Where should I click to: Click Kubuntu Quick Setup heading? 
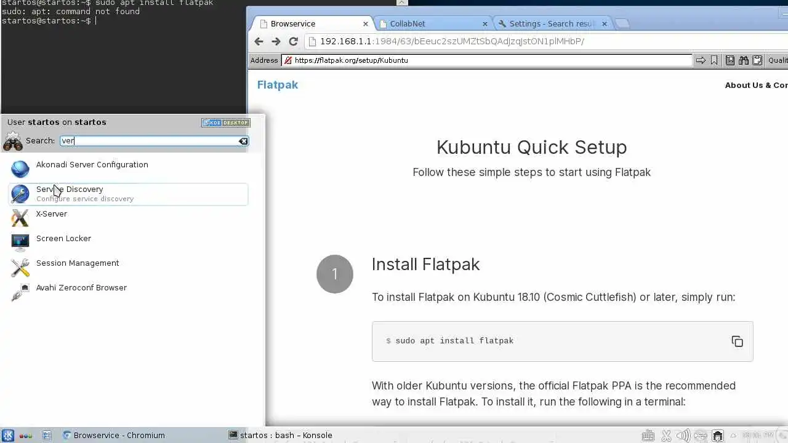[531, 147]
